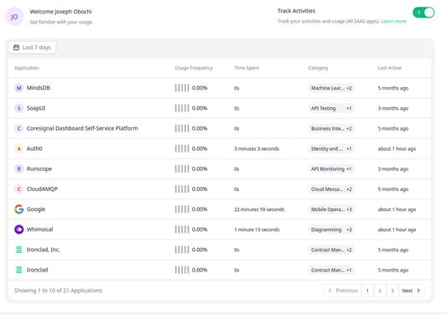Open the Last 7 days date filter
447x315 pixels.
(32, 48)
